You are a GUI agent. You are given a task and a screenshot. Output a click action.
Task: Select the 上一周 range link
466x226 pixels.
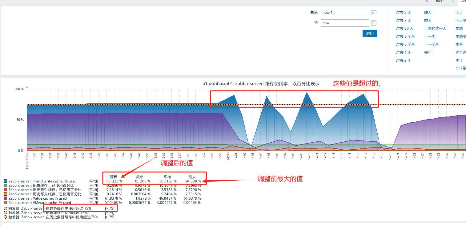pyautogui.click(x=430, y=36)
